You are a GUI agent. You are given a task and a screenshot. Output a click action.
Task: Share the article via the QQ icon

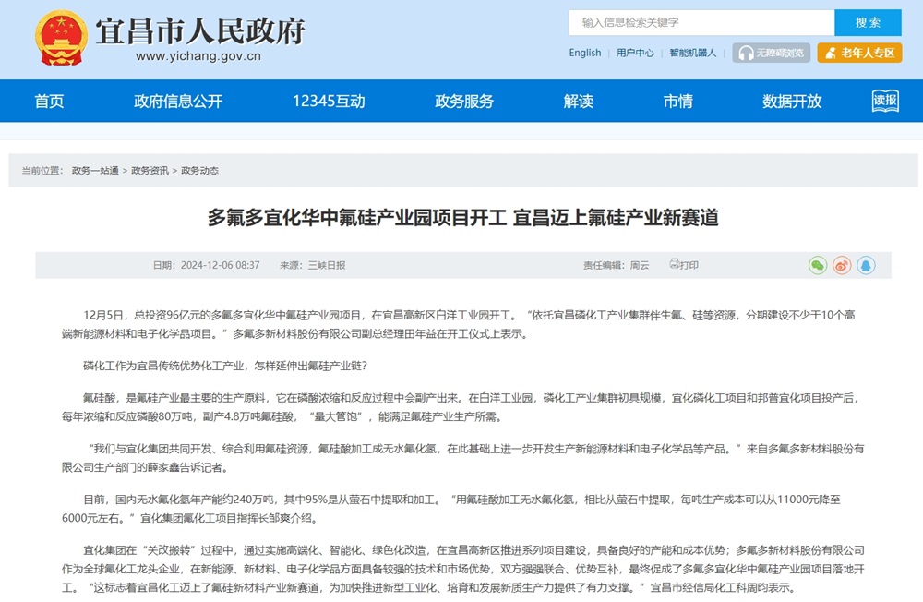pos(865,264)
